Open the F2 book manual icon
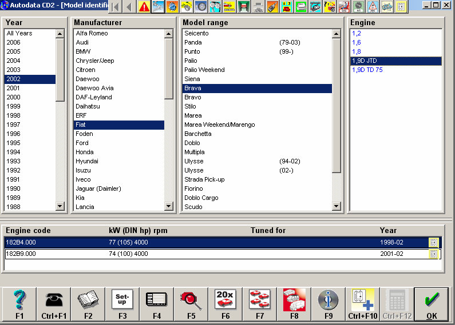This screenshot has height=325, width=455. 88,303
